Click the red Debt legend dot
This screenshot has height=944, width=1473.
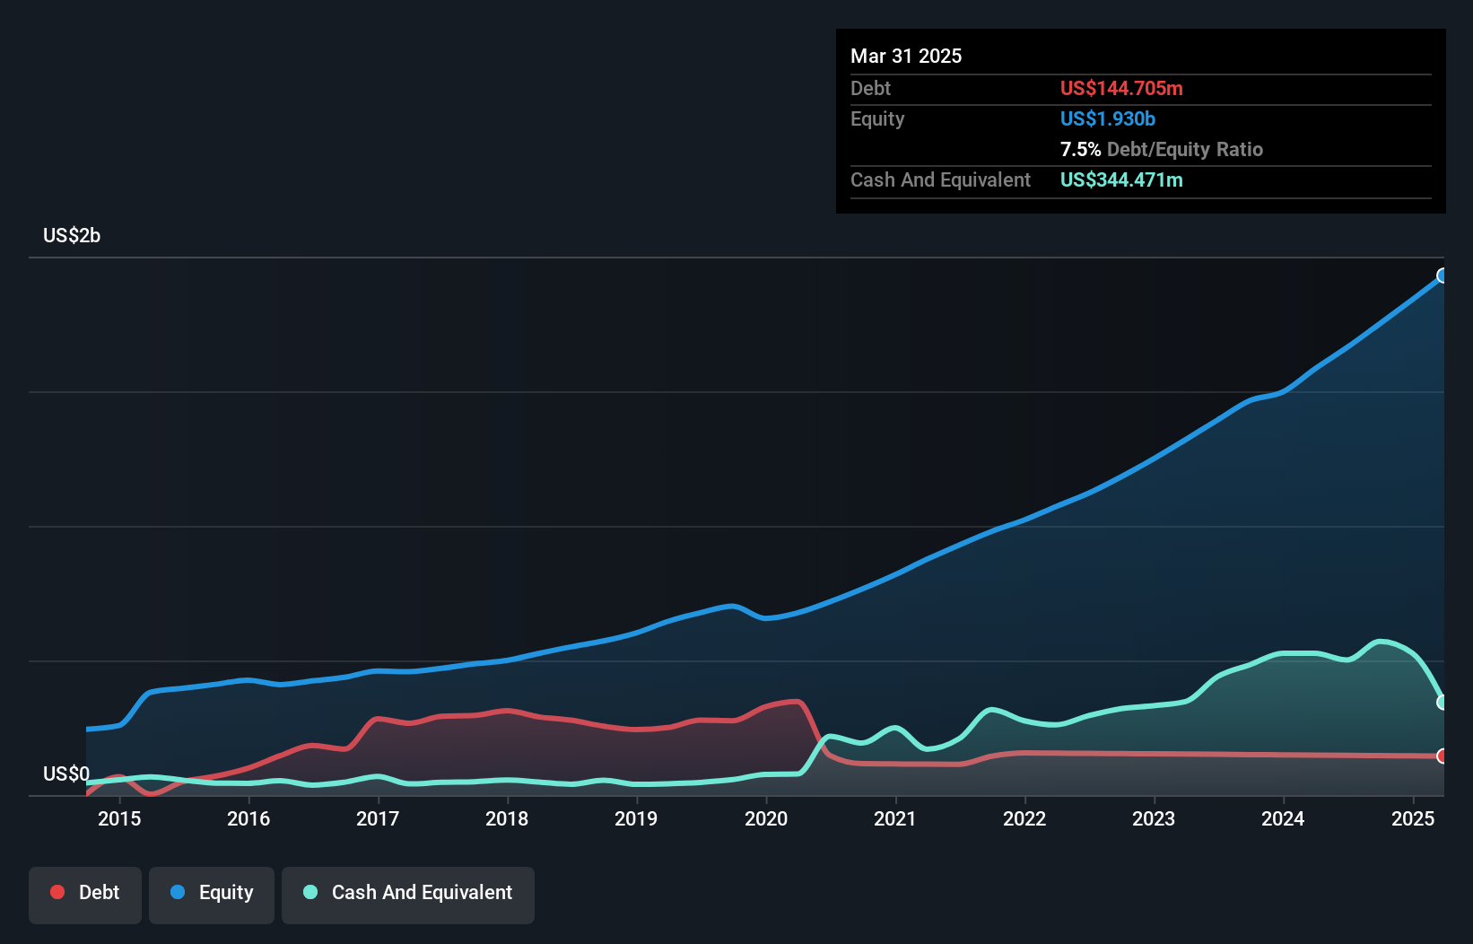coord(57,892)
